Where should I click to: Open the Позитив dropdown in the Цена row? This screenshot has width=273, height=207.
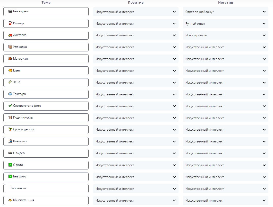tap(135, 83)
